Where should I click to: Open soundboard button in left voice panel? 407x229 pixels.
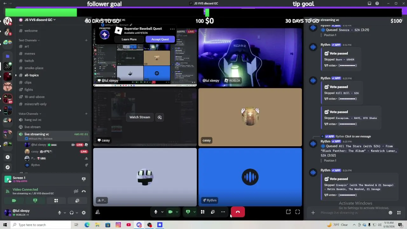(77, 200)
